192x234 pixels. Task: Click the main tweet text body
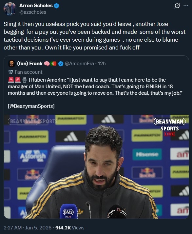click(x=95, y=36)
